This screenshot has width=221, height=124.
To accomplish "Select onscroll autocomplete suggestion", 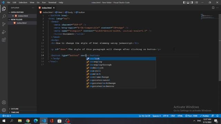I will tap(121, 71).
